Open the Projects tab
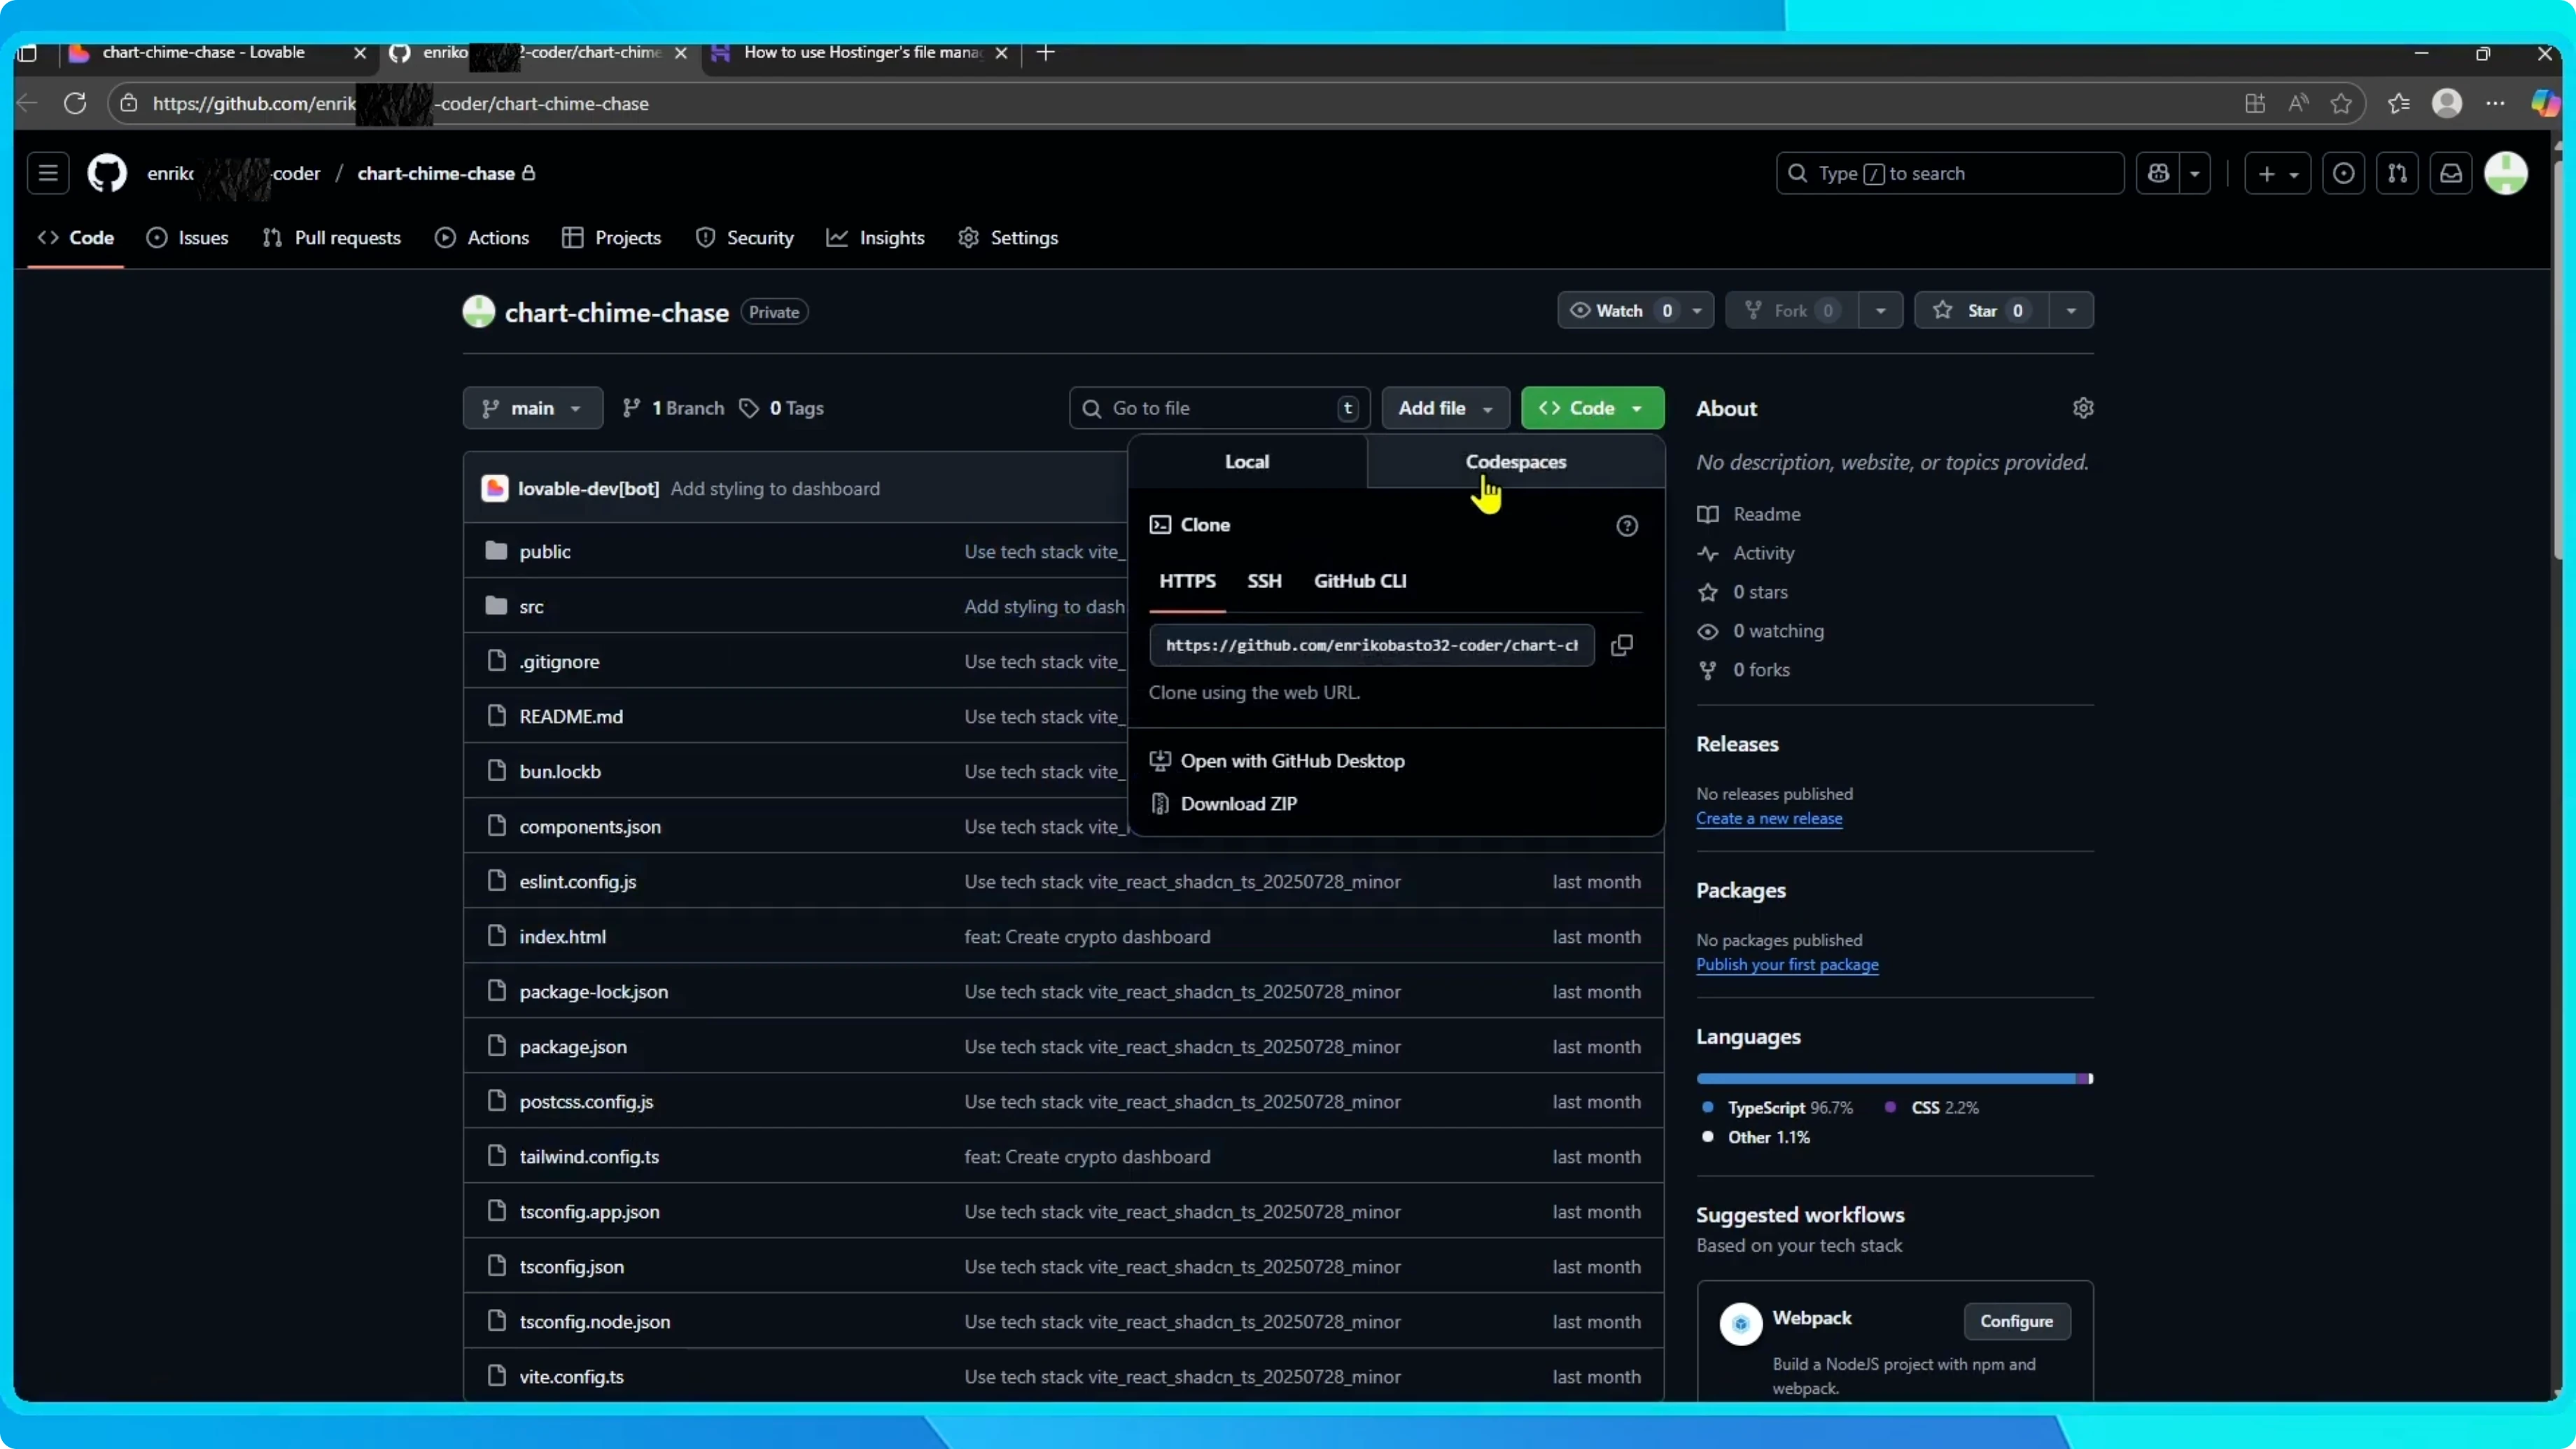 coord(612,238)
